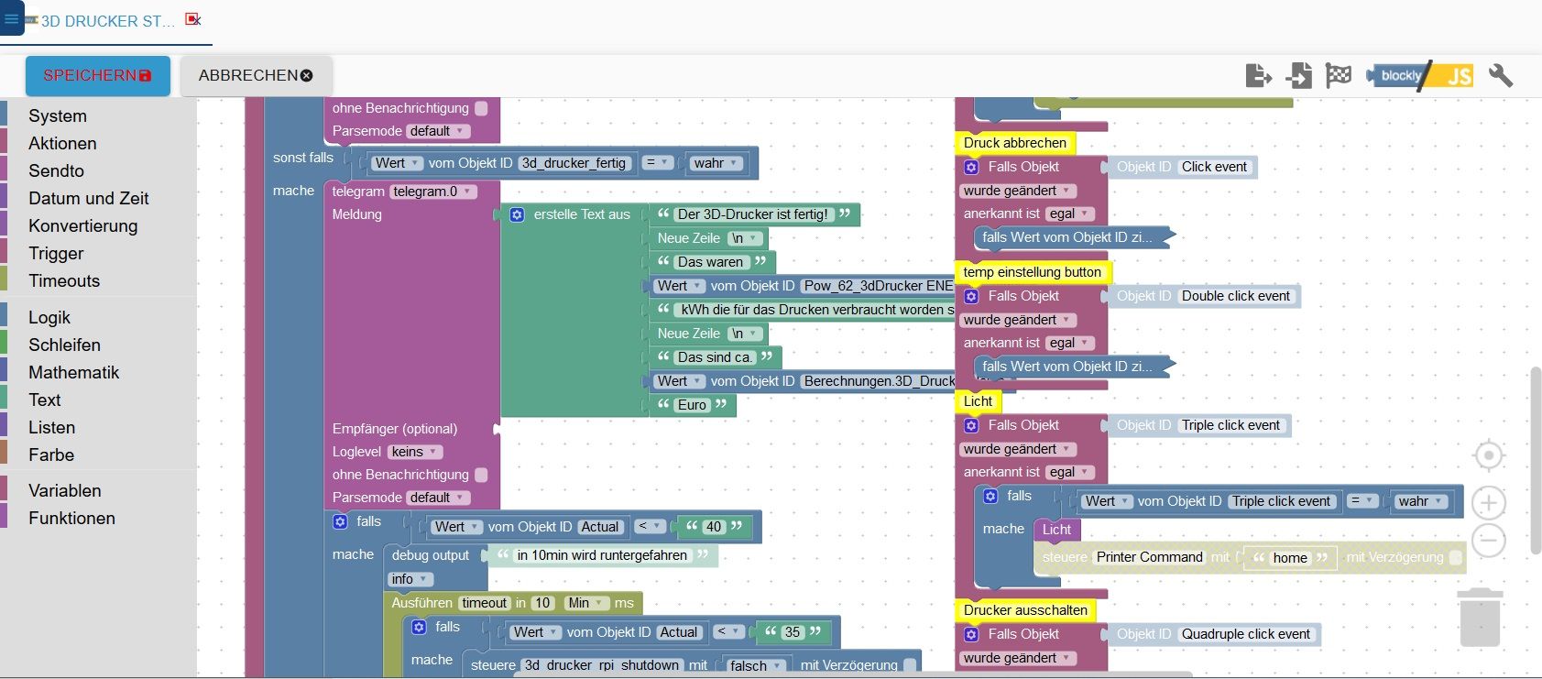The image size is (1542, 679).
Task: Select Objekt ID Pow_62_3dDrucker ENE field
Action: 878,286
